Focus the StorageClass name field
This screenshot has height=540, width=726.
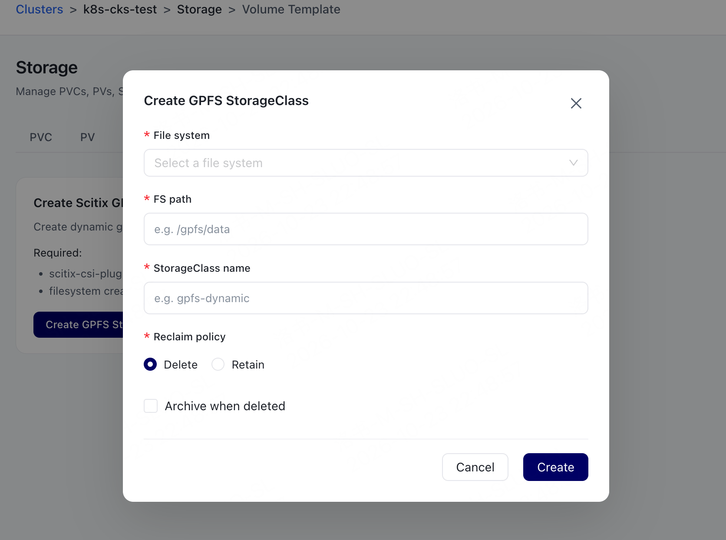point(366,298)
